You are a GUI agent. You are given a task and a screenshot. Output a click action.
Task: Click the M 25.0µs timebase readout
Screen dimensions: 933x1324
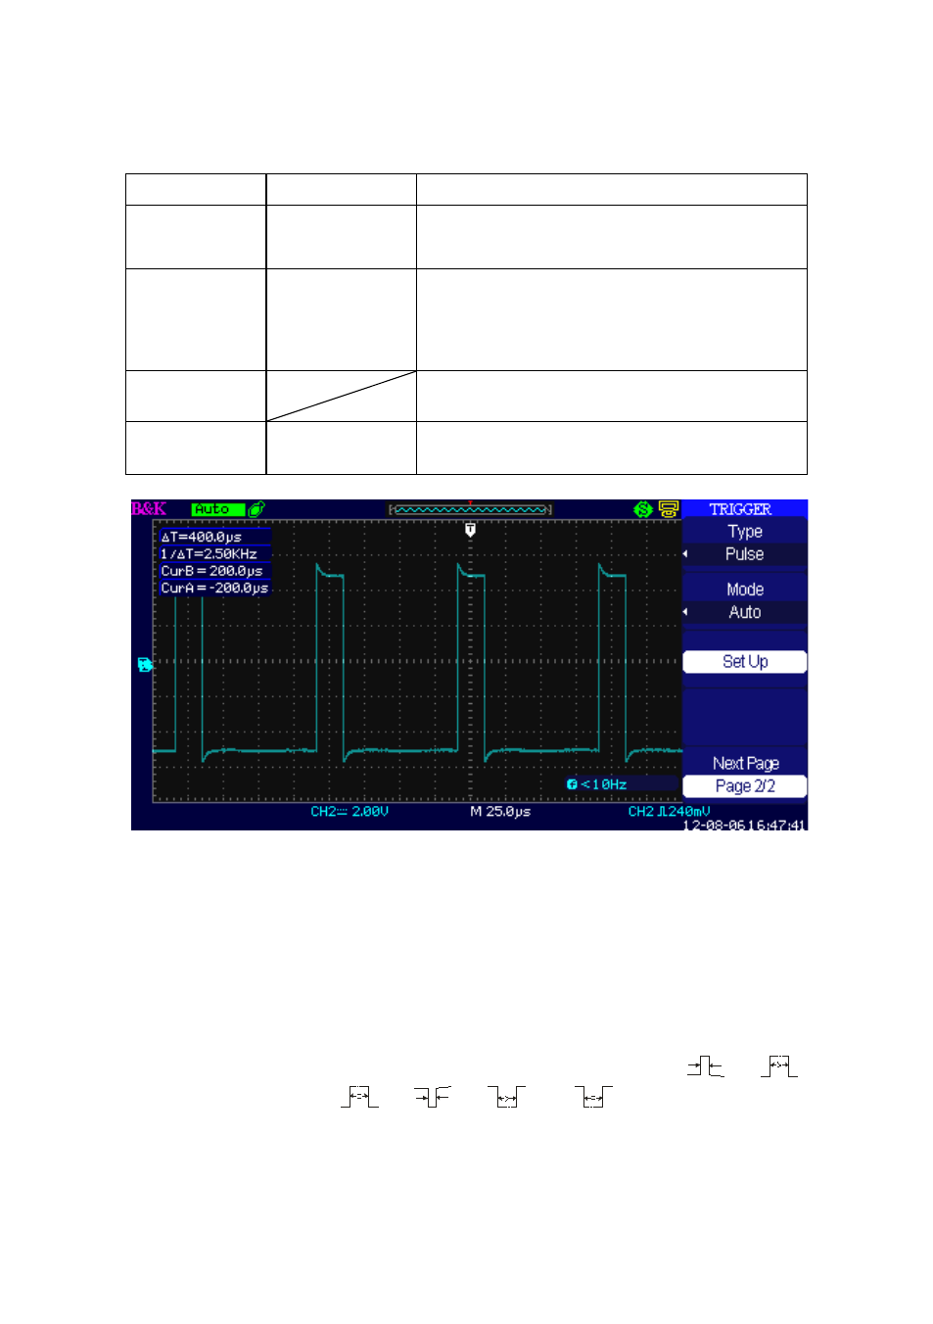tap(500, 812)
